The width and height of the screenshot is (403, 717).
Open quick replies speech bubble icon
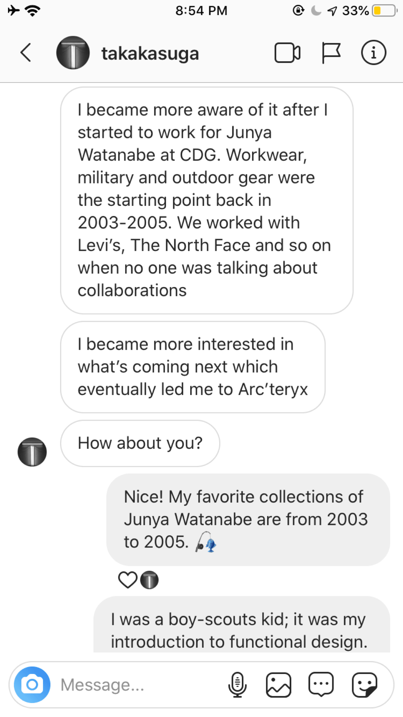click(321, 684)
